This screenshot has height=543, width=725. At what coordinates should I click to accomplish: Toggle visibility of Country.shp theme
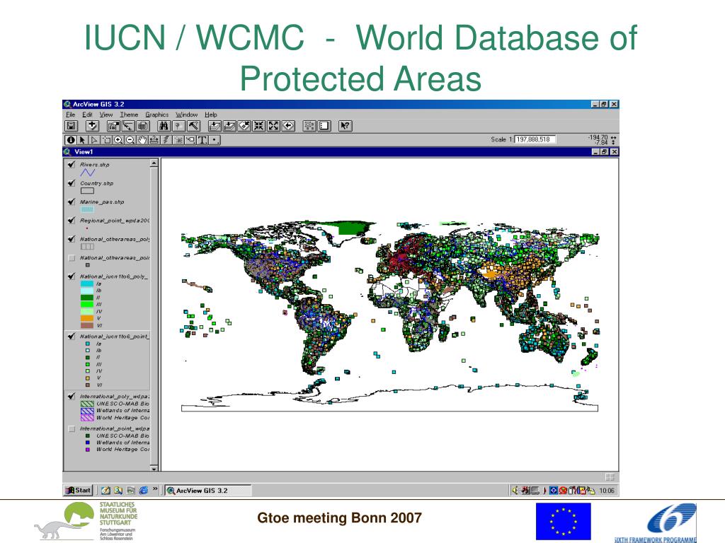click(72, 183)
